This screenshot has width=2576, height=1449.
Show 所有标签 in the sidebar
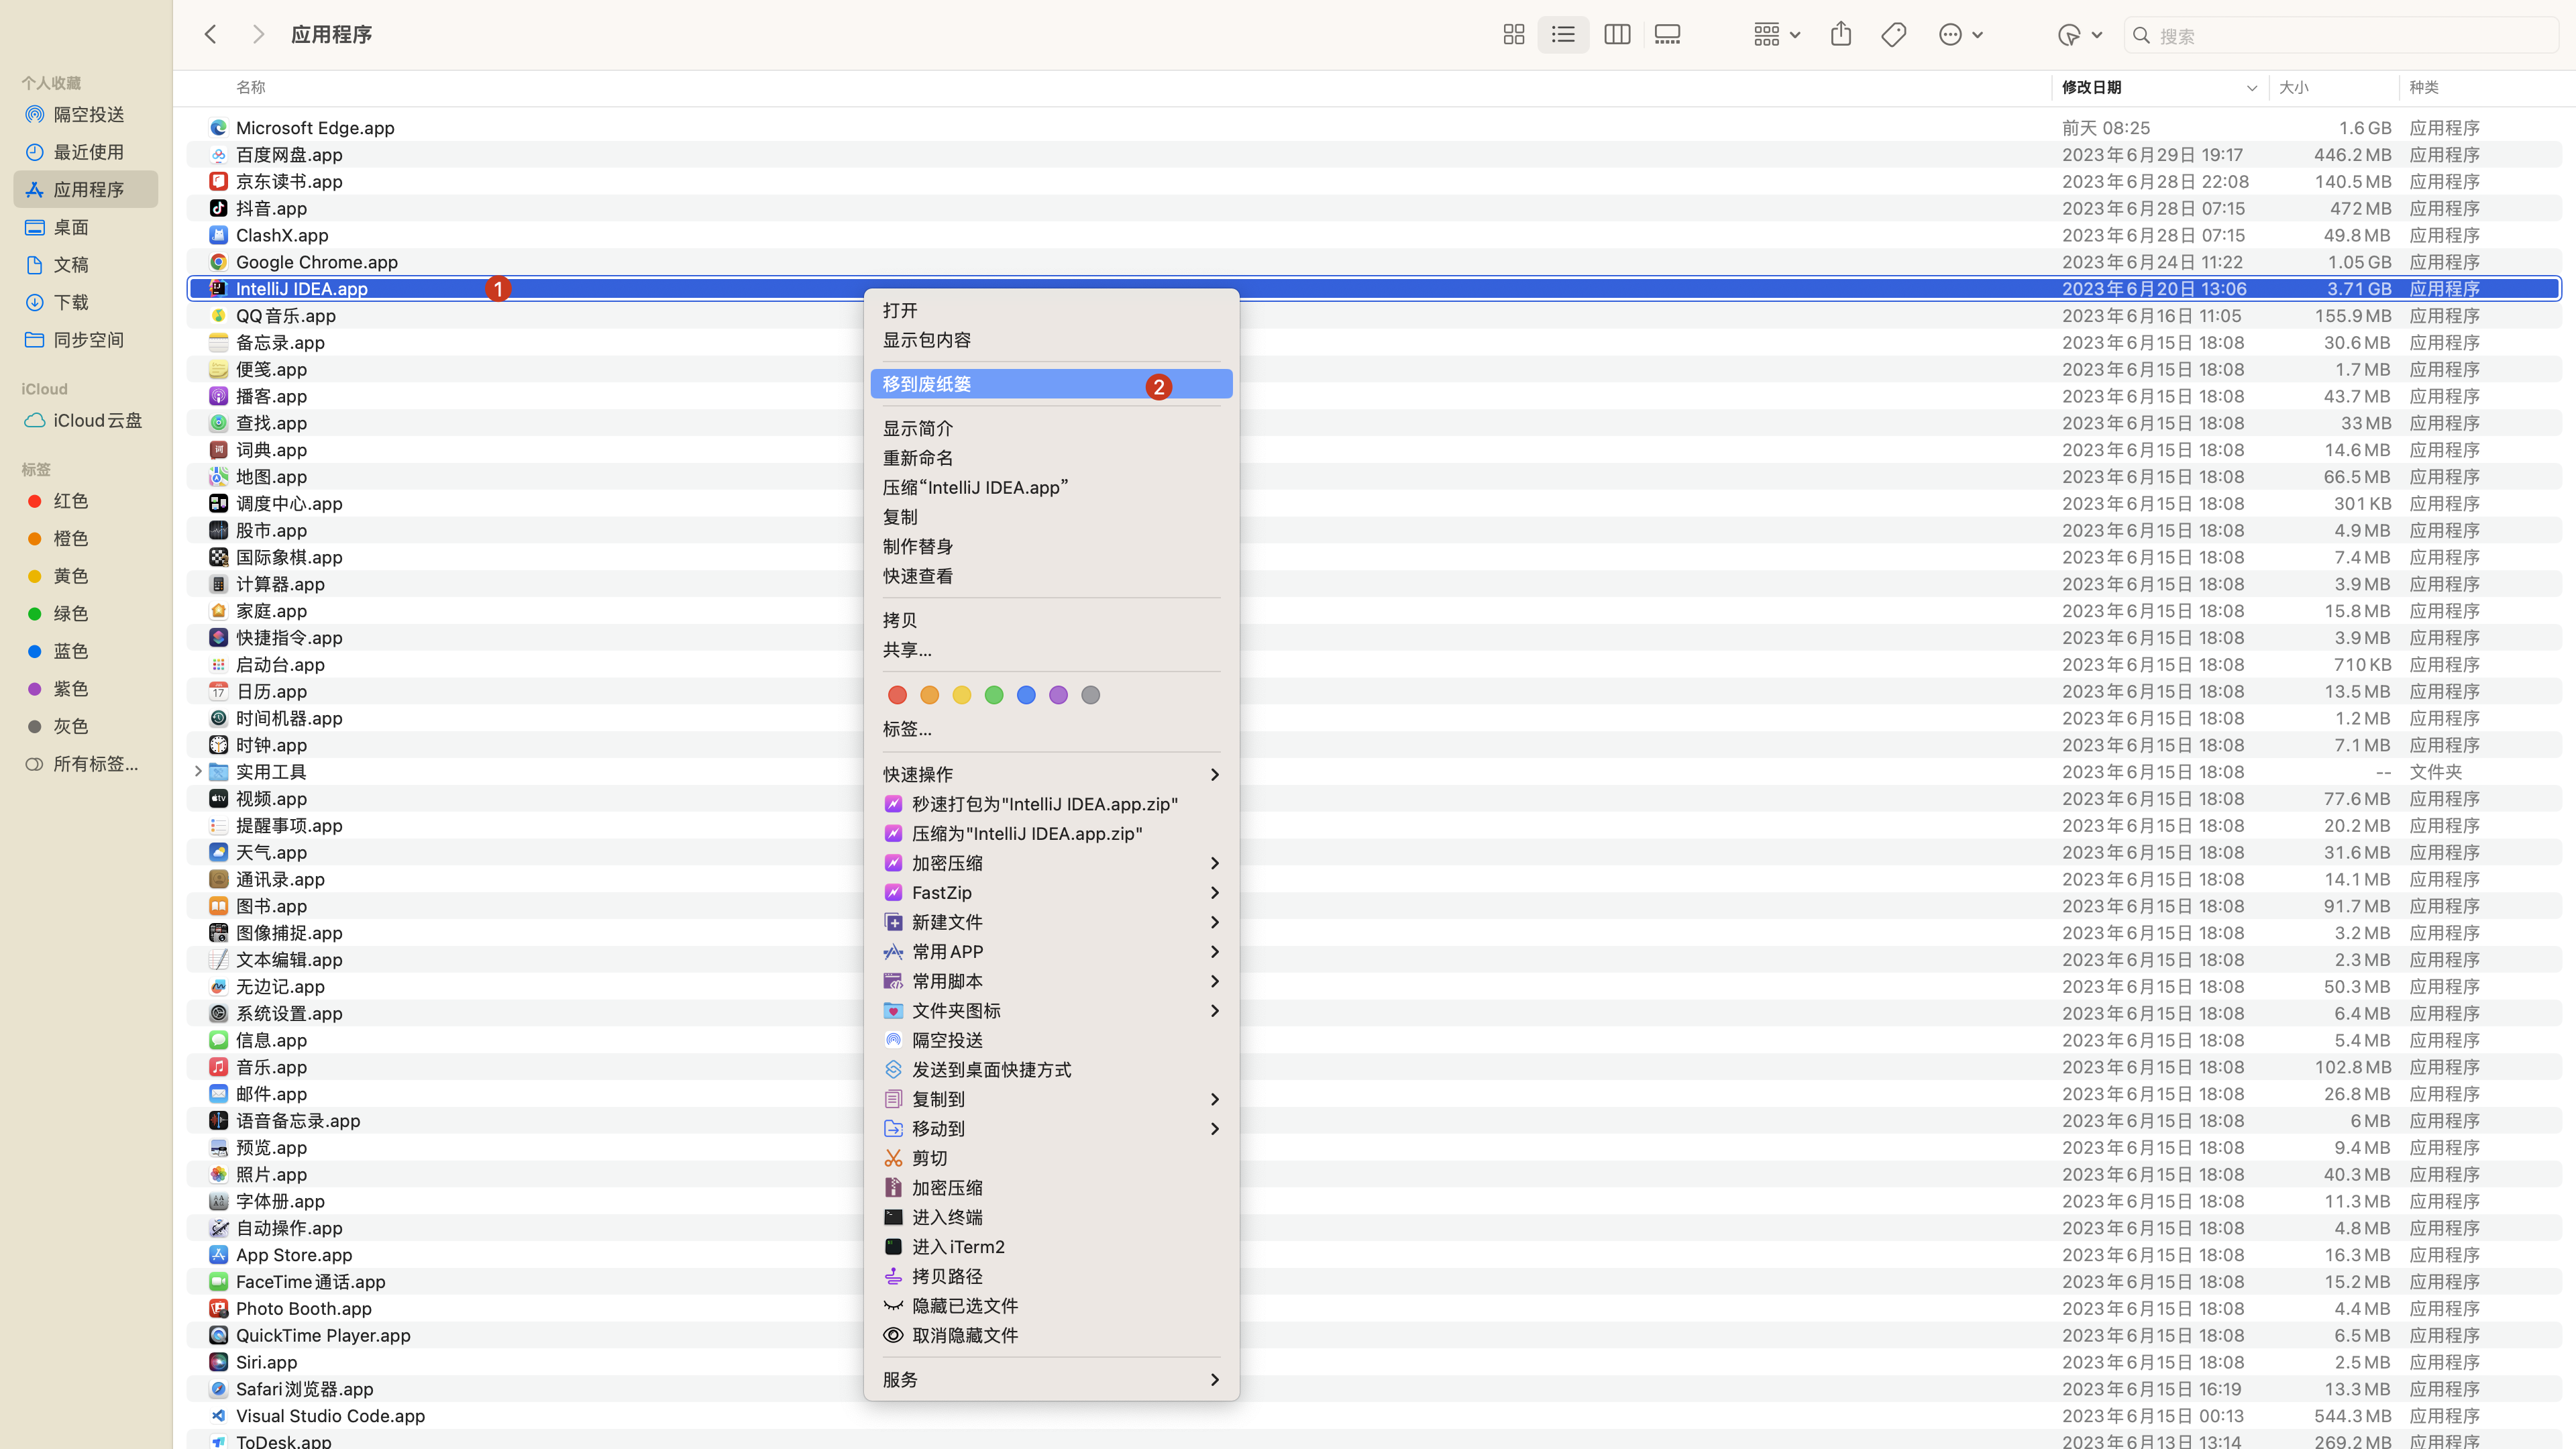pyautogui.click(x=86, y=763)
